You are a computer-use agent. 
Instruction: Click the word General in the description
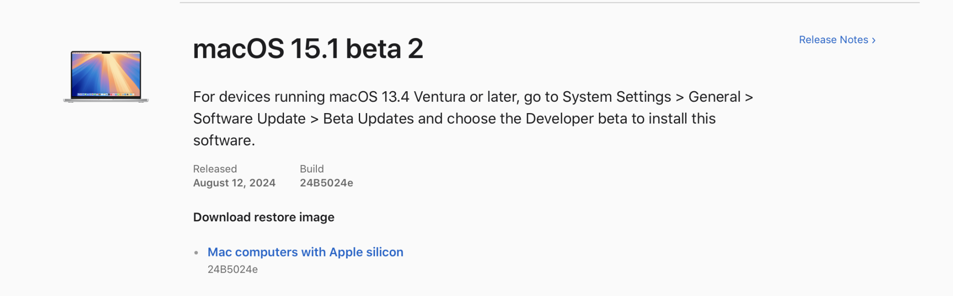[714, 97]
